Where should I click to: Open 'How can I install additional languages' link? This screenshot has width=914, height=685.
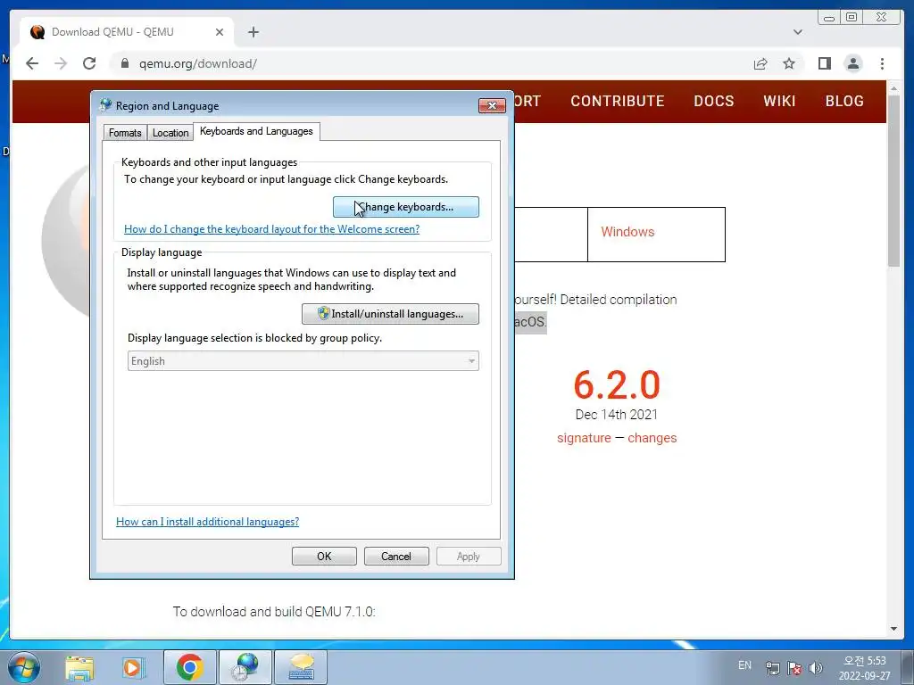pos(207,521)
